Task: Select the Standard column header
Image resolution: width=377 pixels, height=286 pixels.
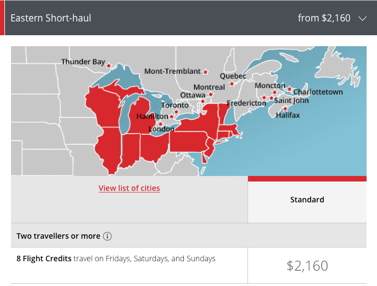Action: tap(307, 200)
